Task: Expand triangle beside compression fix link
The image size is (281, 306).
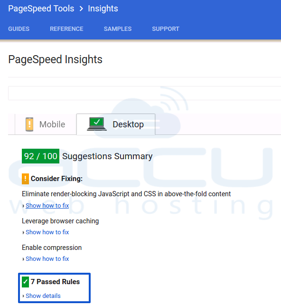Action: tap(23, 259)
